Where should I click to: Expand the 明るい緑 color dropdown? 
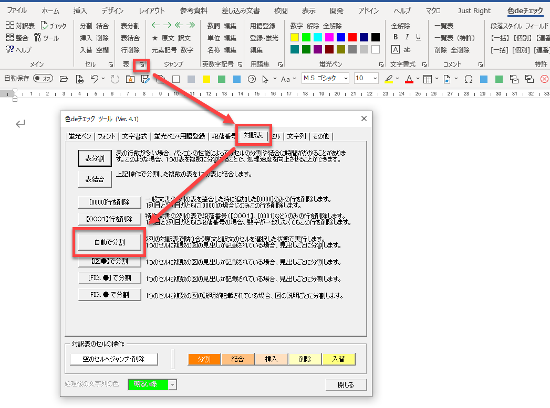[x=173, y=385]
